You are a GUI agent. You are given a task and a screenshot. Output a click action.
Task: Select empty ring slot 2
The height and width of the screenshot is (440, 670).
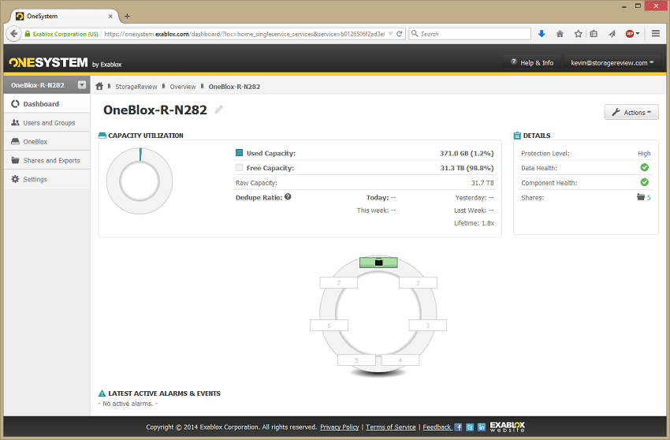click(419, 282)
